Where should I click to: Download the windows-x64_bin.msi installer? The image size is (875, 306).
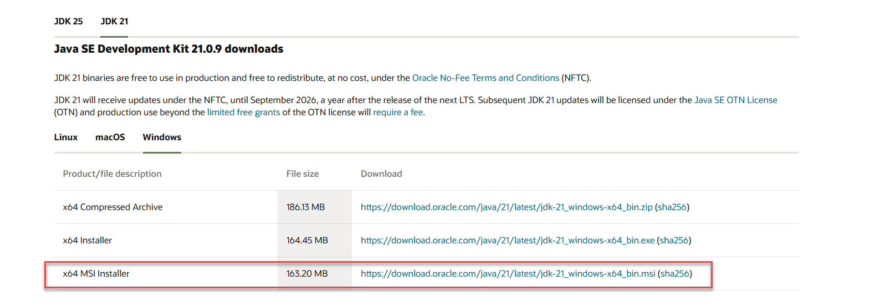(x=508, y=274)
